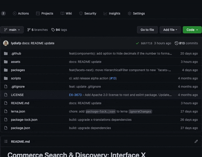Viewport: 202px width, 157px height.
Task: Click the Projects board icon
Action: pos(38,14)
